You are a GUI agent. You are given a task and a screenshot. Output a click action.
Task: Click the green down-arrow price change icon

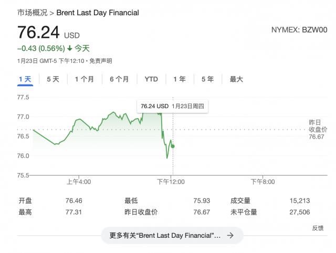(x=70, y=48)
